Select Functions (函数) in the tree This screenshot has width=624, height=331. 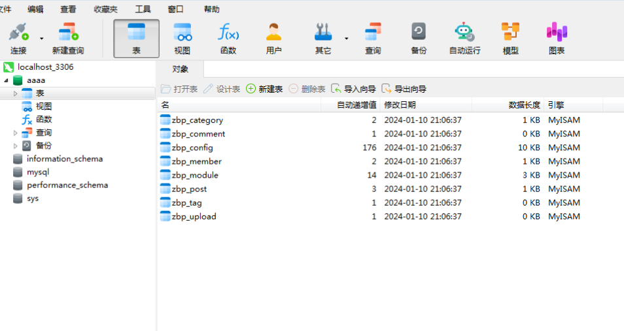pyautogui.click(x=44, y=119)
